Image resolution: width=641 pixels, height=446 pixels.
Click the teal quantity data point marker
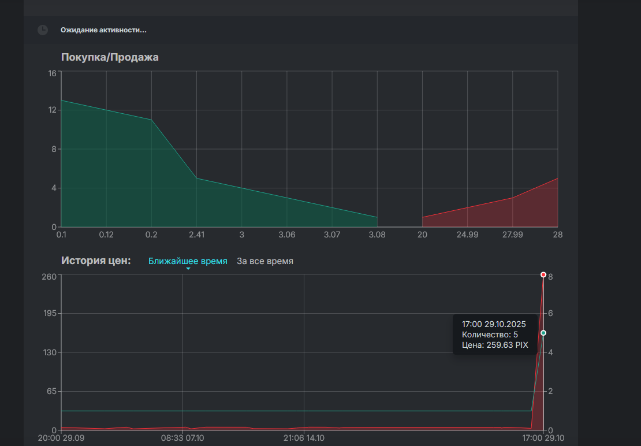[x=543, y=333]
